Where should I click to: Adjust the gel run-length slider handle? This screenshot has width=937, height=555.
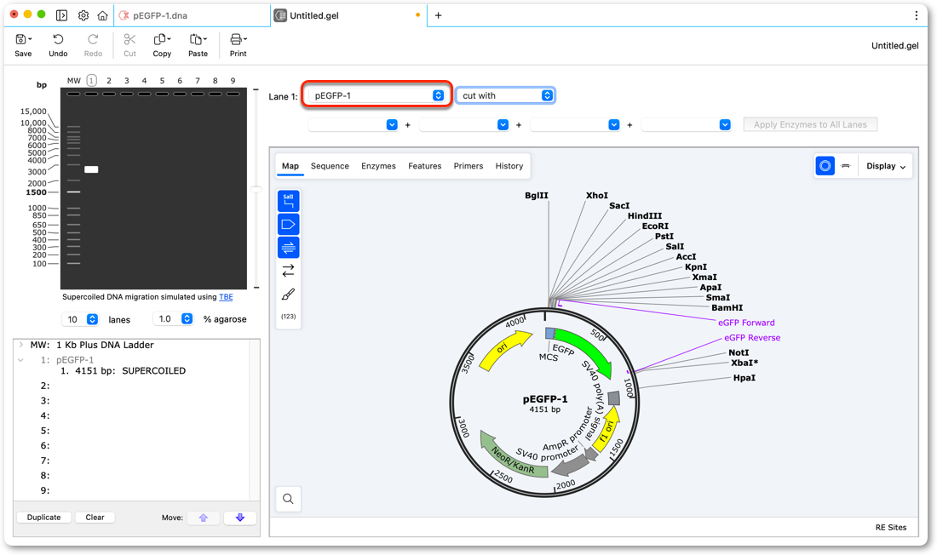tap(256, 189)
